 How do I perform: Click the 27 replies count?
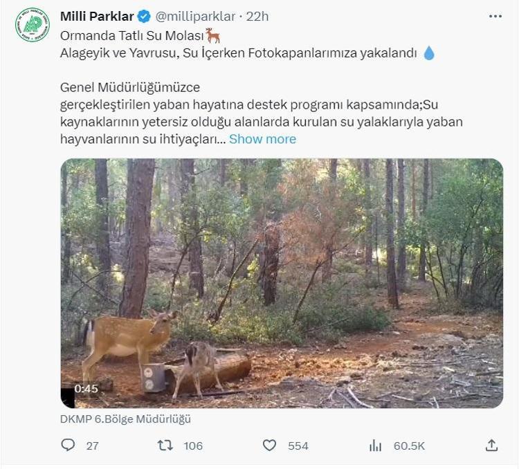(x=93, y=445)
